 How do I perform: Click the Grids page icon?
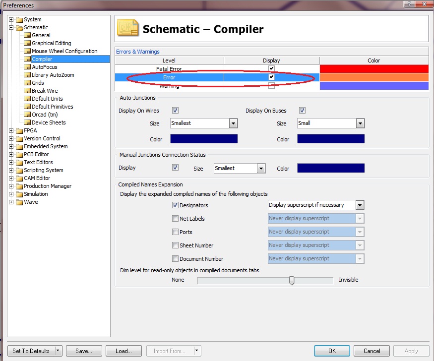tap(27, 83)
